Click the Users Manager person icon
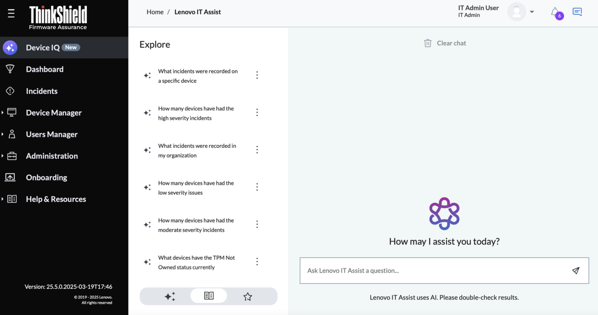This screenshot has width=598, height=315. coord(12,134)
